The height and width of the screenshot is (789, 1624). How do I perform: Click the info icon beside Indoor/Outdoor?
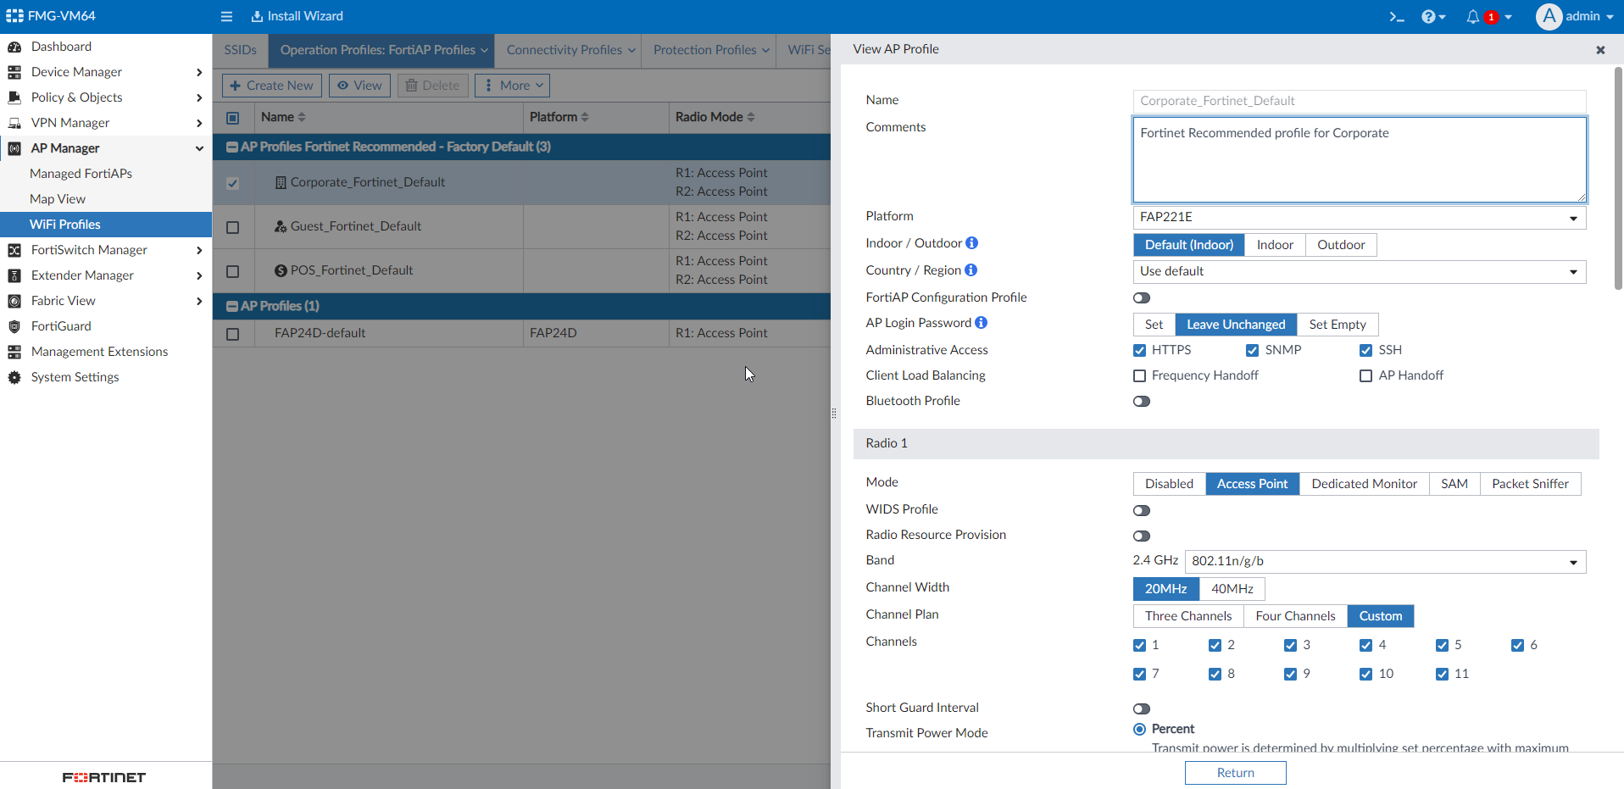[973, 243]
